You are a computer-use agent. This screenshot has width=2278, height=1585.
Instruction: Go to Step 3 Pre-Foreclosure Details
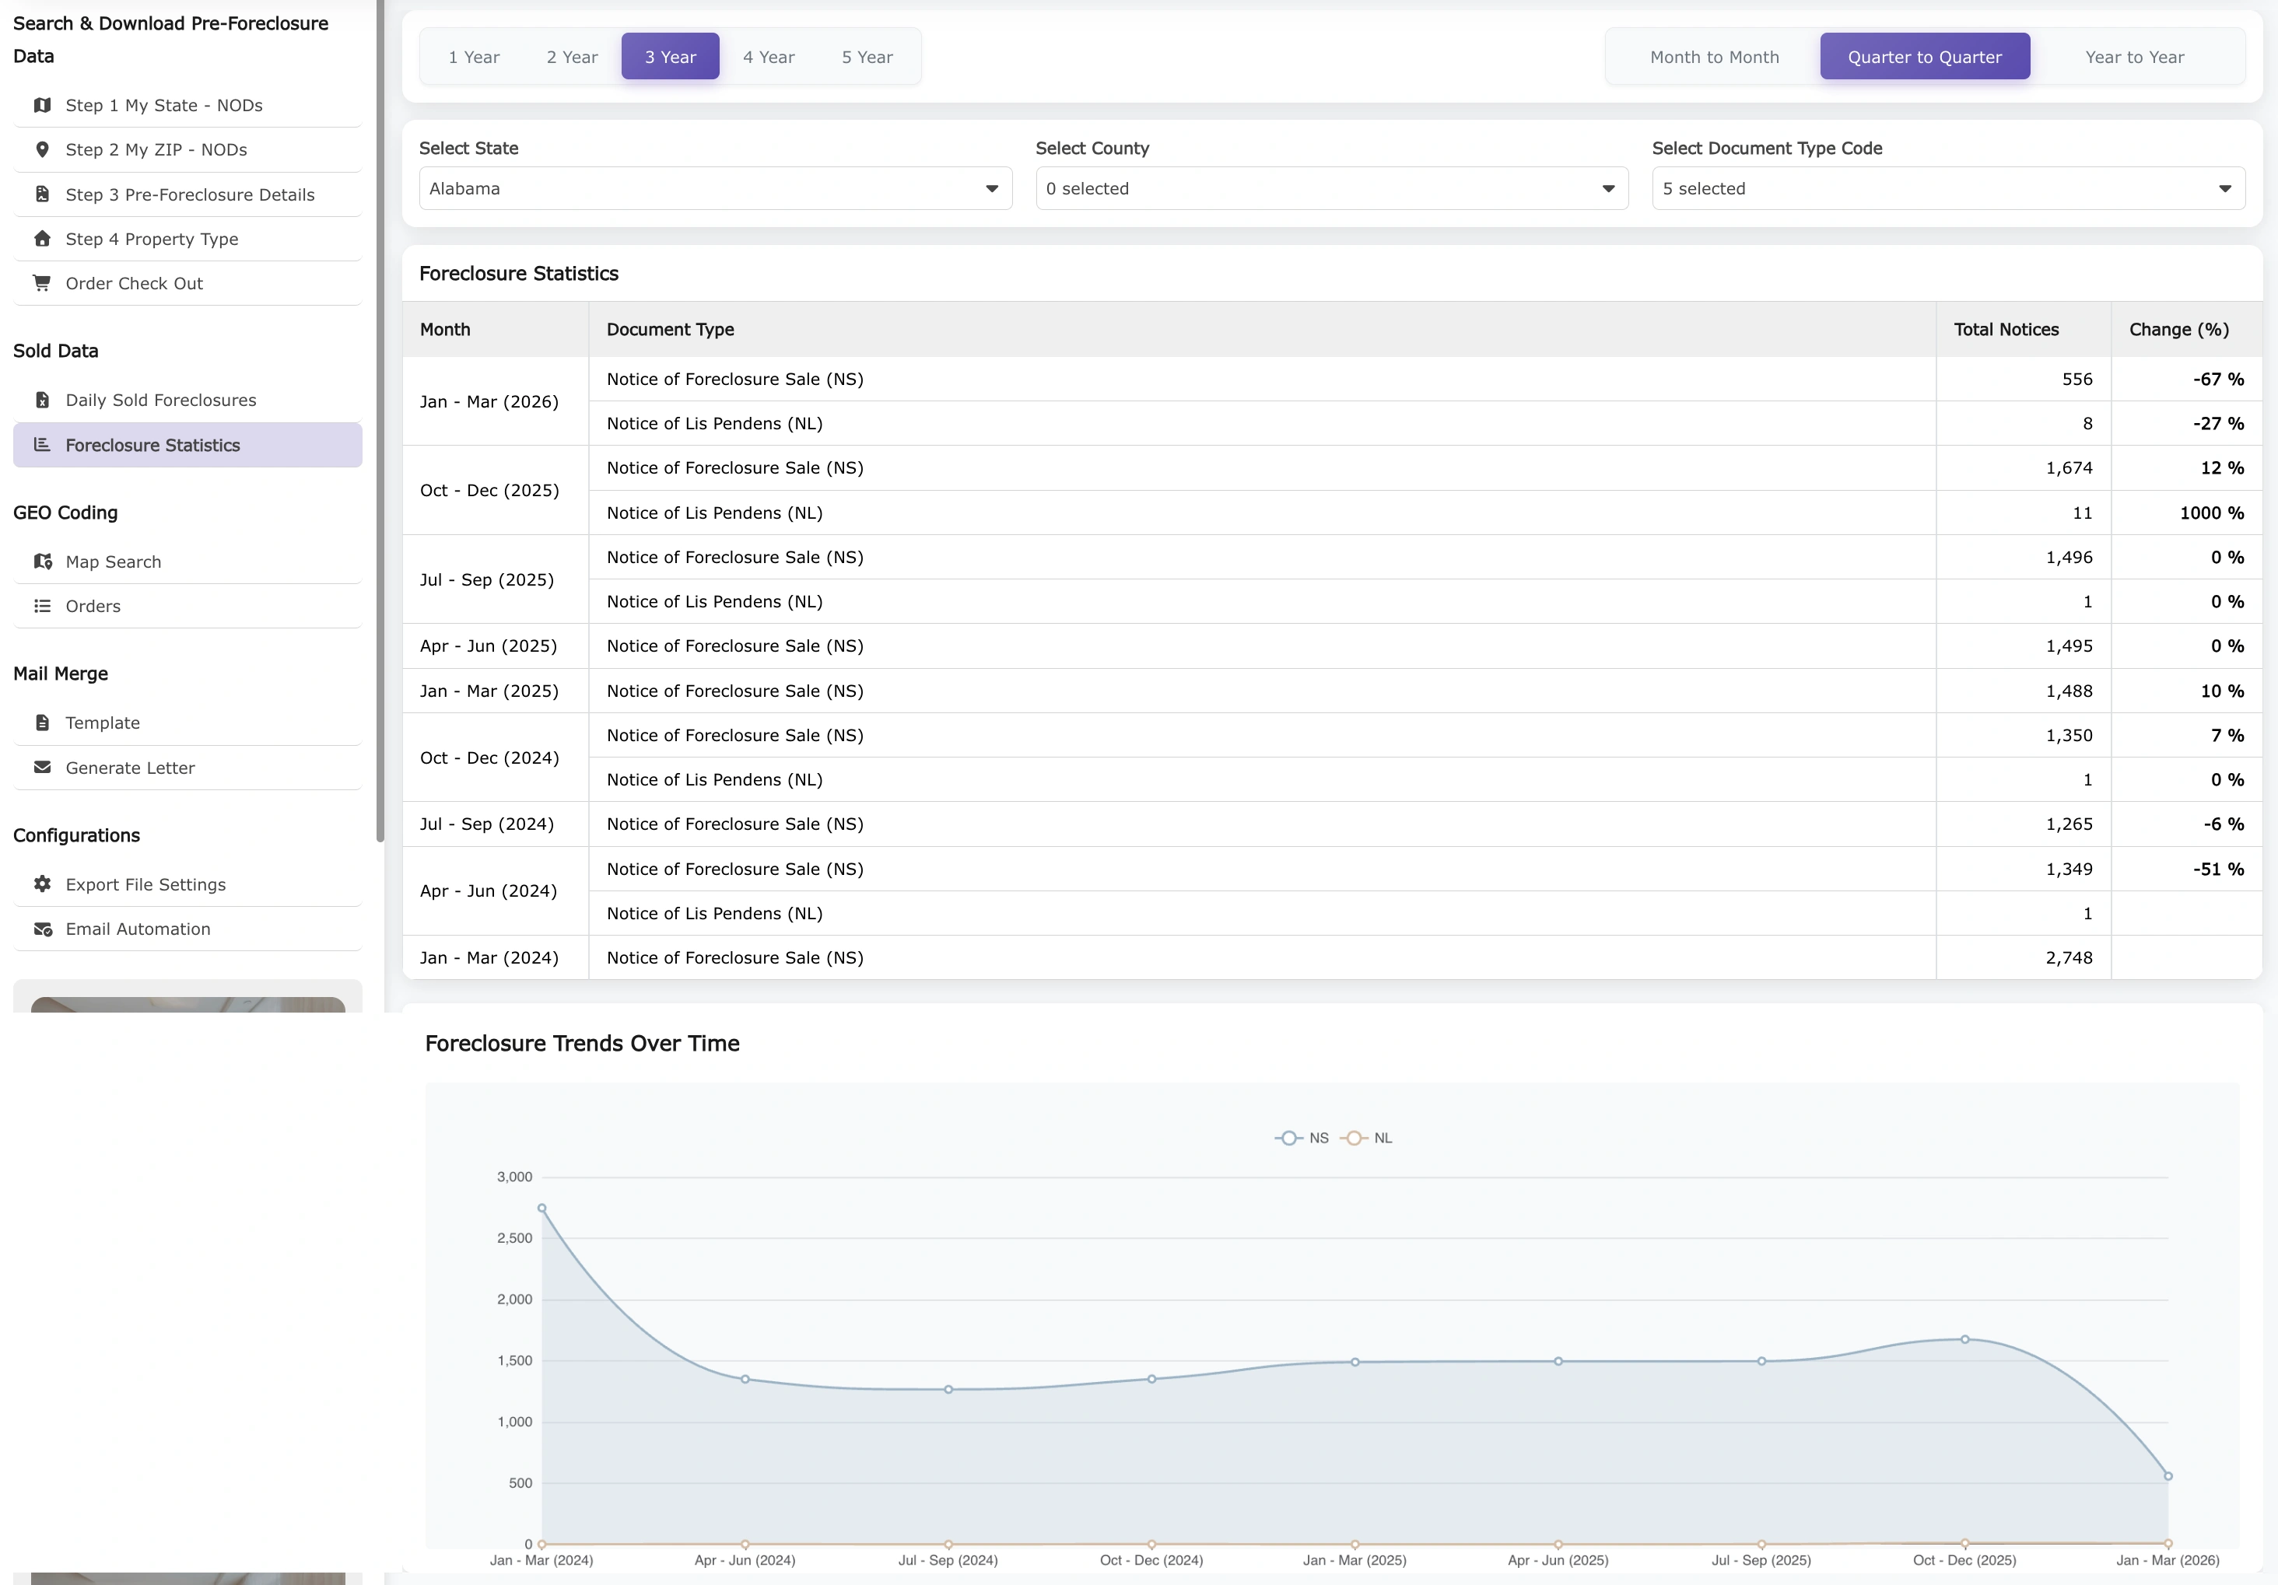(x=190, y=194)
